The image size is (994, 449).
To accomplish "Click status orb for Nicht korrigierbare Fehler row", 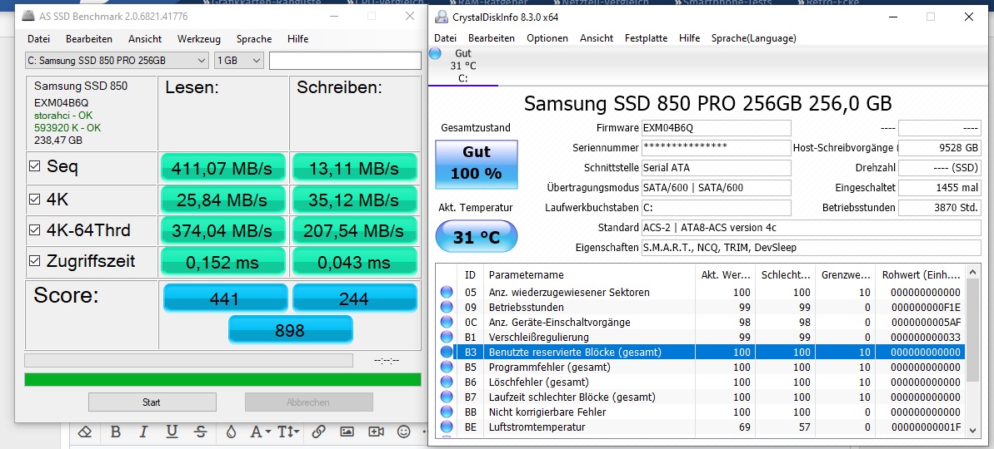I will [447, 412].
